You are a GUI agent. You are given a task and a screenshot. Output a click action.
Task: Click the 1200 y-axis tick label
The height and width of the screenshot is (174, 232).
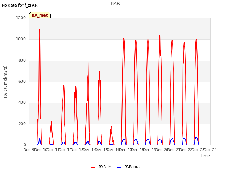pyautogui.click(x=21, y=18)
